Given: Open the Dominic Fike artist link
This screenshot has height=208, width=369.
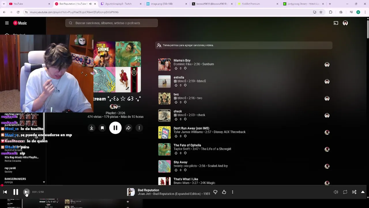Looking at the screenshot, I should (x=182, y=64).
